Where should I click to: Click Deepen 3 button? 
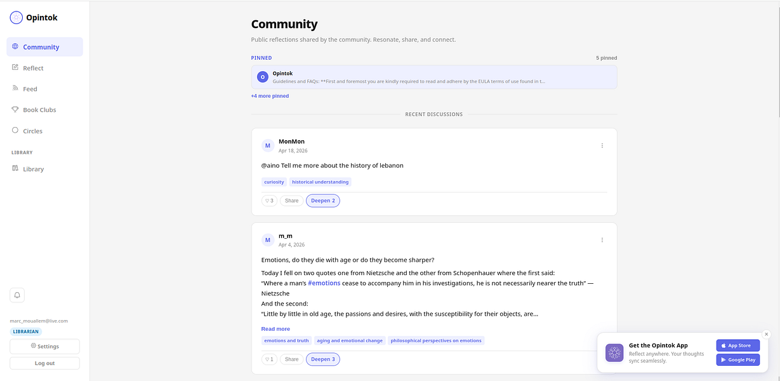(323, 359)
